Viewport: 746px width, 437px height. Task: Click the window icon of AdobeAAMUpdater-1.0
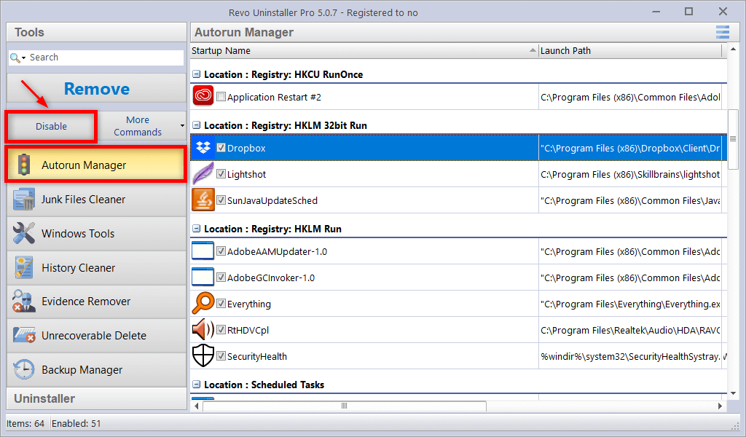click(x=203, y=251)
